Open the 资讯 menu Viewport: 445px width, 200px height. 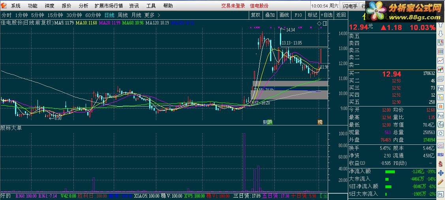point(134,6)
